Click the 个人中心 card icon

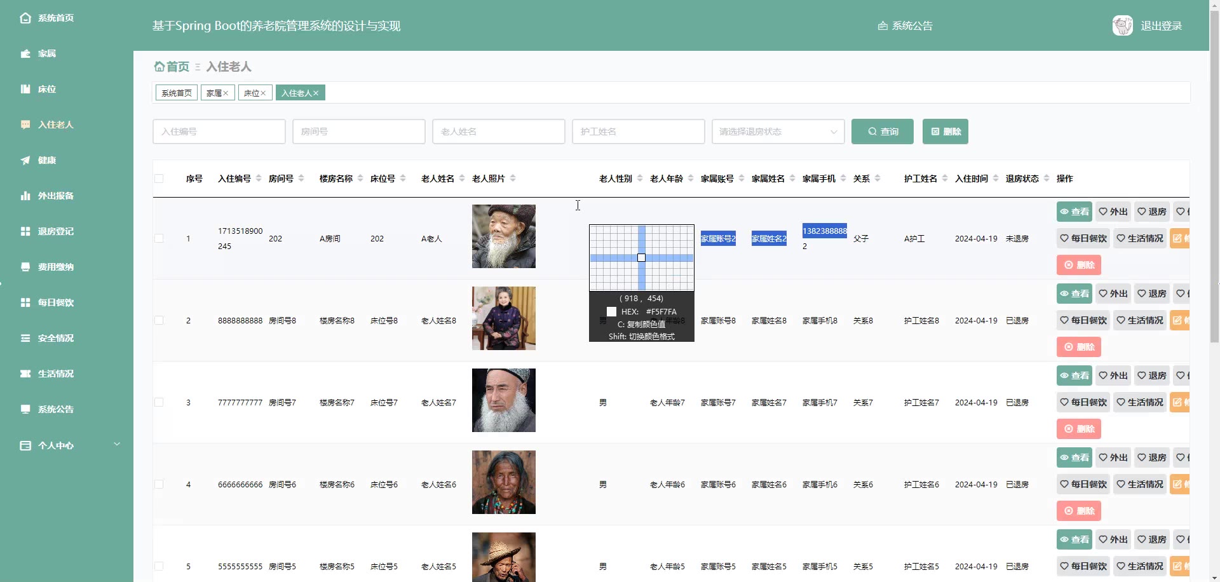pos(25,445)
